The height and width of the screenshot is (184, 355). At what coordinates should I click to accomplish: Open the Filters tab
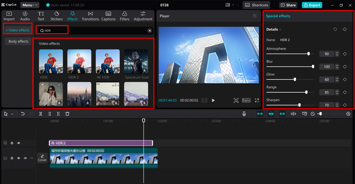point(125,16)
